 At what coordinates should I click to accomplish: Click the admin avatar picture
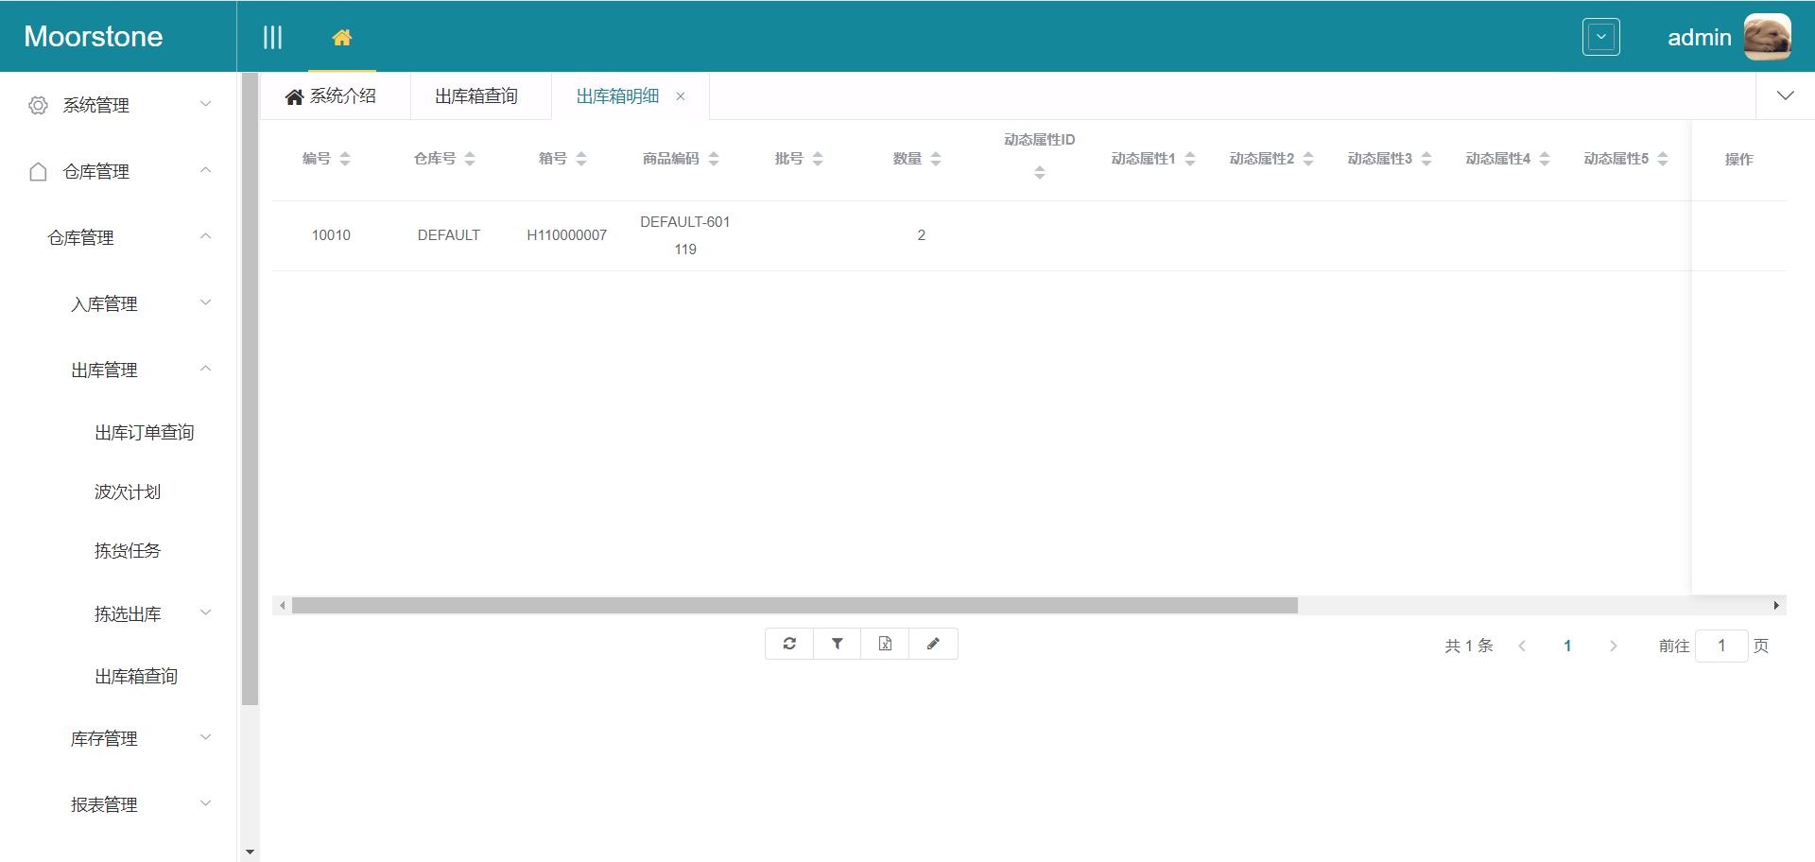1767,37
